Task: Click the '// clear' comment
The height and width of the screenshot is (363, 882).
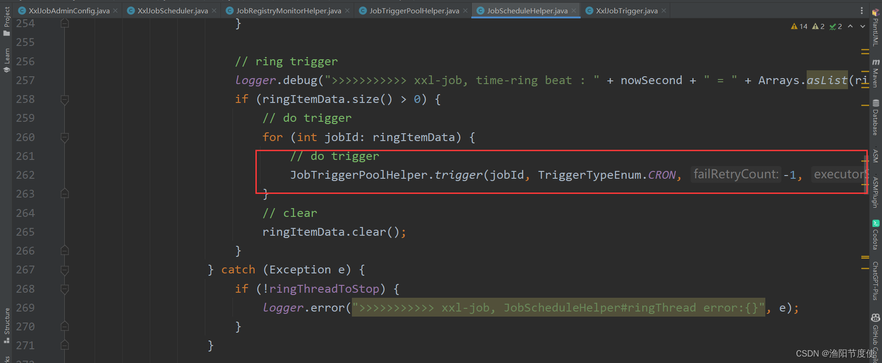Action: click(x=290, y=213)
